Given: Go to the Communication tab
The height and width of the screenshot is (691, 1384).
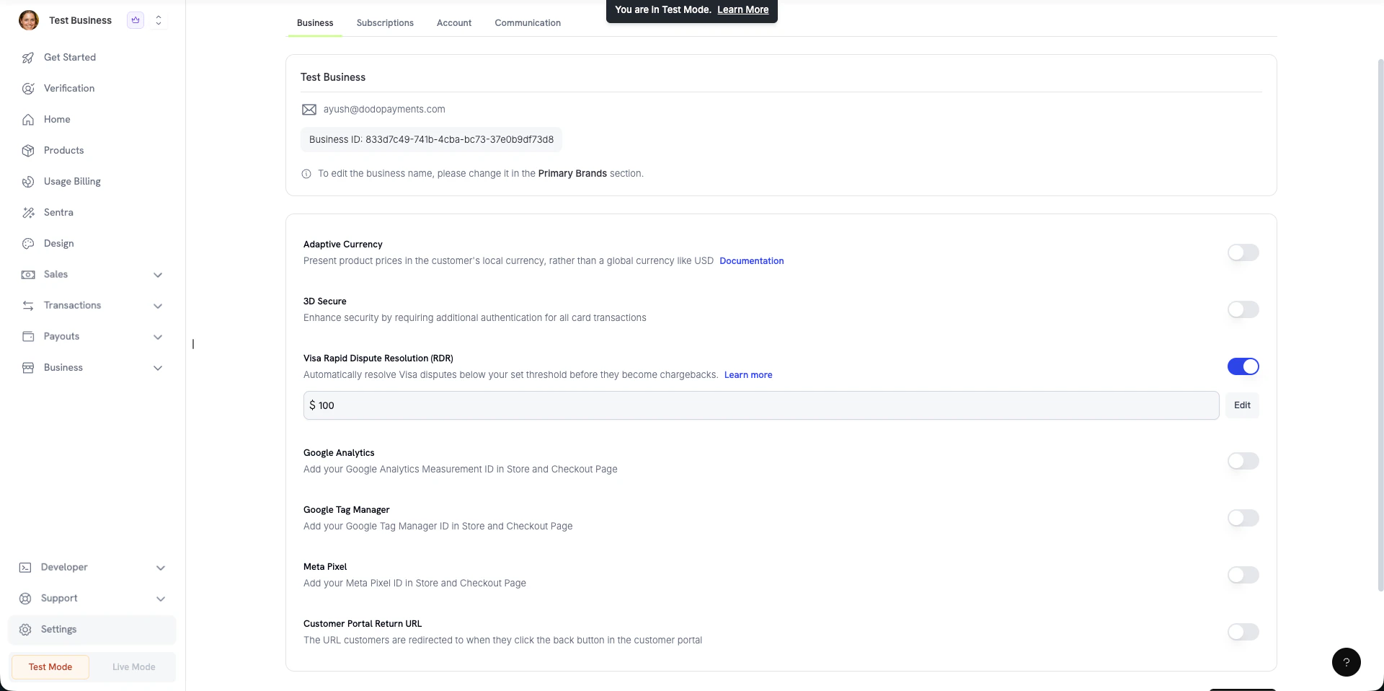Looking at the screenshot, I should click(x=528, y=23).
